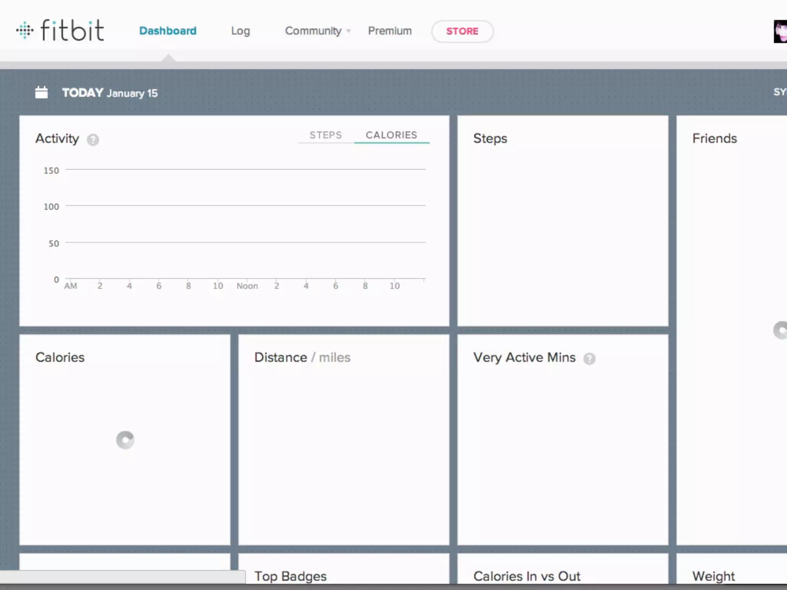Open the user profile avatar

click(780, 31)
